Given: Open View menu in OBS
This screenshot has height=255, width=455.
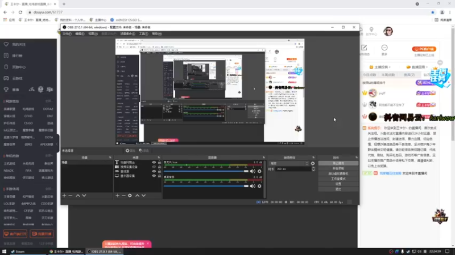Looking at the screenshot, I should pos(93,34).
